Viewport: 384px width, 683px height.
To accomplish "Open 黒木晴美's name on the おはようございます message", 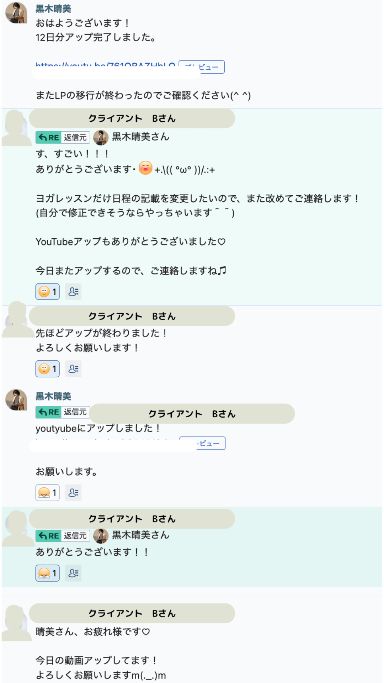I will [x=53, y=9].
